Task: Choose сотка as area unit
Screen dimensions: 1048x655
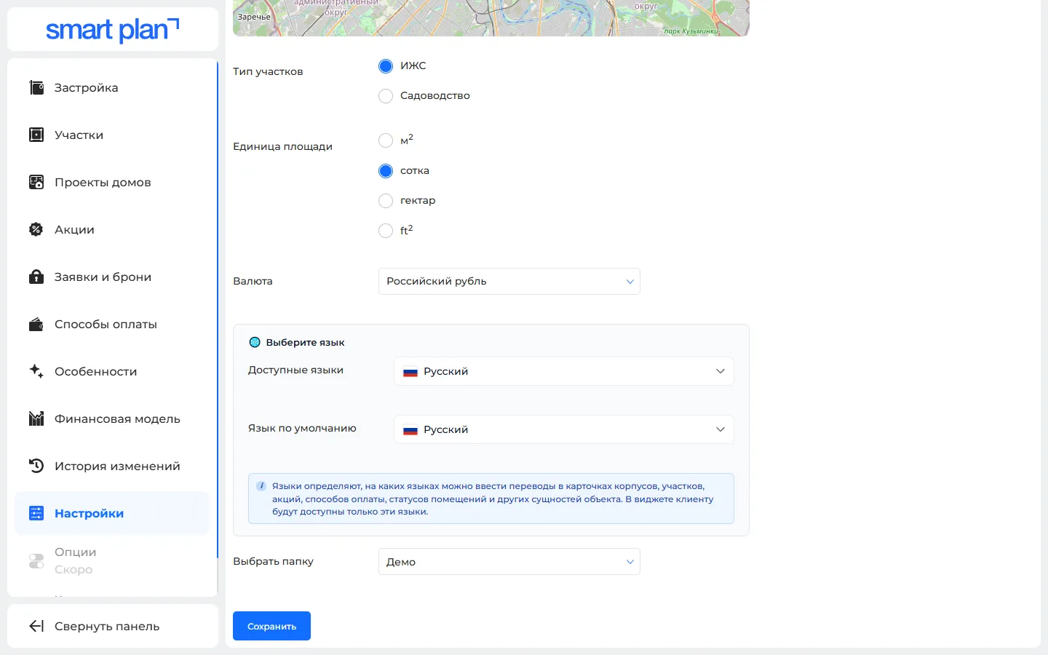Action: click(x=386, y=171)
